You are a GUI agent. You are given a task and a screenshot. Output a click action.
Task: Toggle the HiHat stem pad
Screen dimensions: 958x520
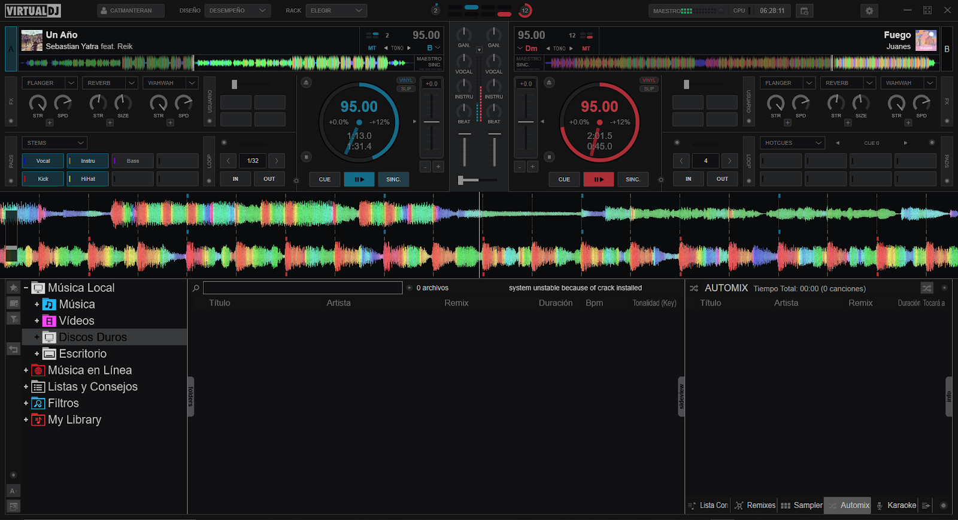[88, 179]
